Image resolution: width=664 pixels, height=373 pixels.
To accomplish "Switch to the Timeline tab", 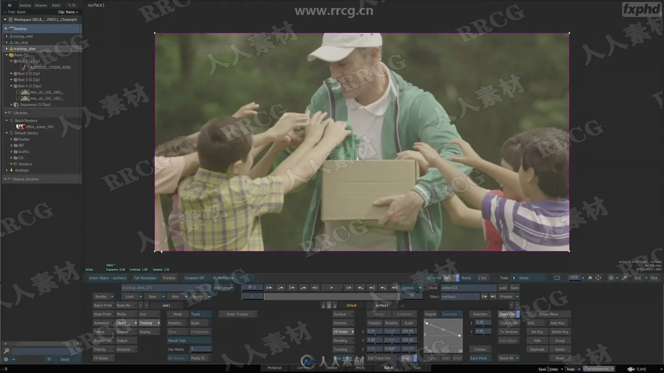I will point(331,368).
